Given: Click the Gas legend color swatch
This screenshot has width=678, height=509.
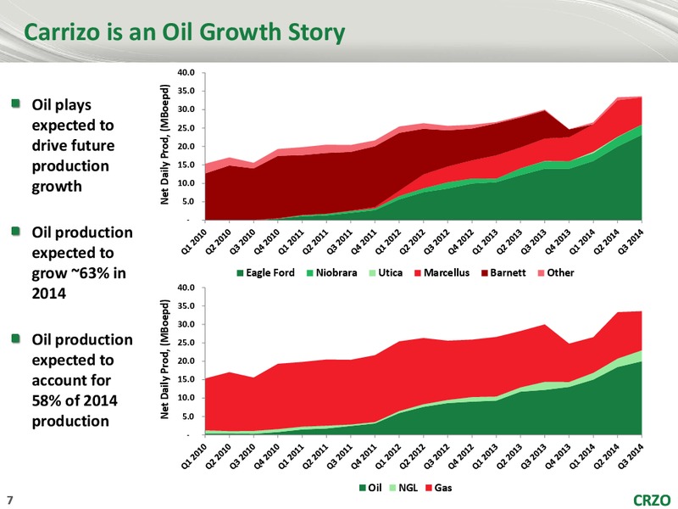Looking at the screenshot, I should click(429, 489).
